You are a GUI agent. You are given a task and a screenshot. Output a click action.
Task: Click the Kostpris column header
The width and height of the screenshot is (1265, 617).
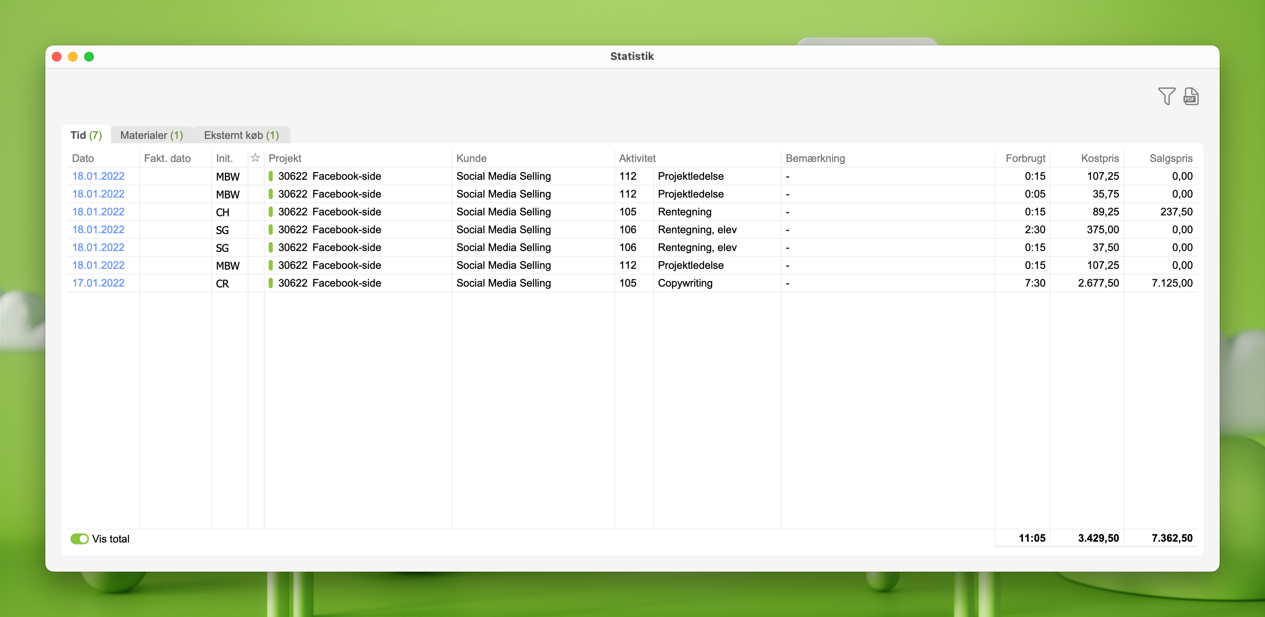point(1099,158)
